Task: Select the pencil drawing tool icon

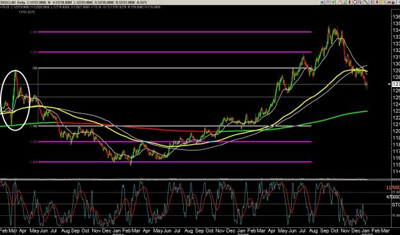Action: [x=339, y=3]
